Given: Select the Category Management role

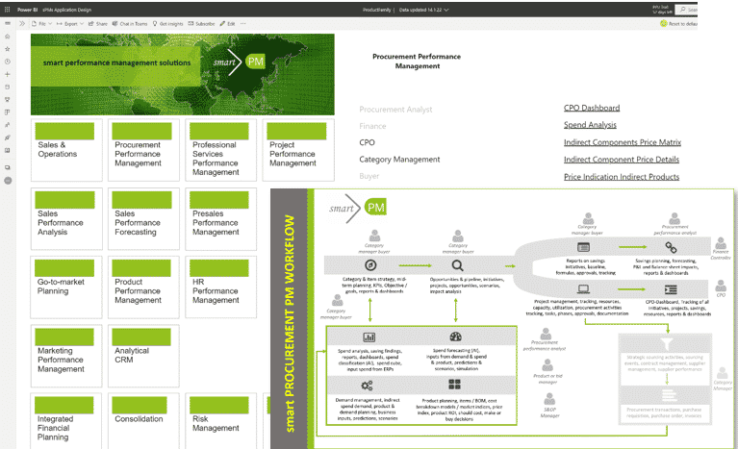Looking at the screenshot, I should tap(399, 160).
